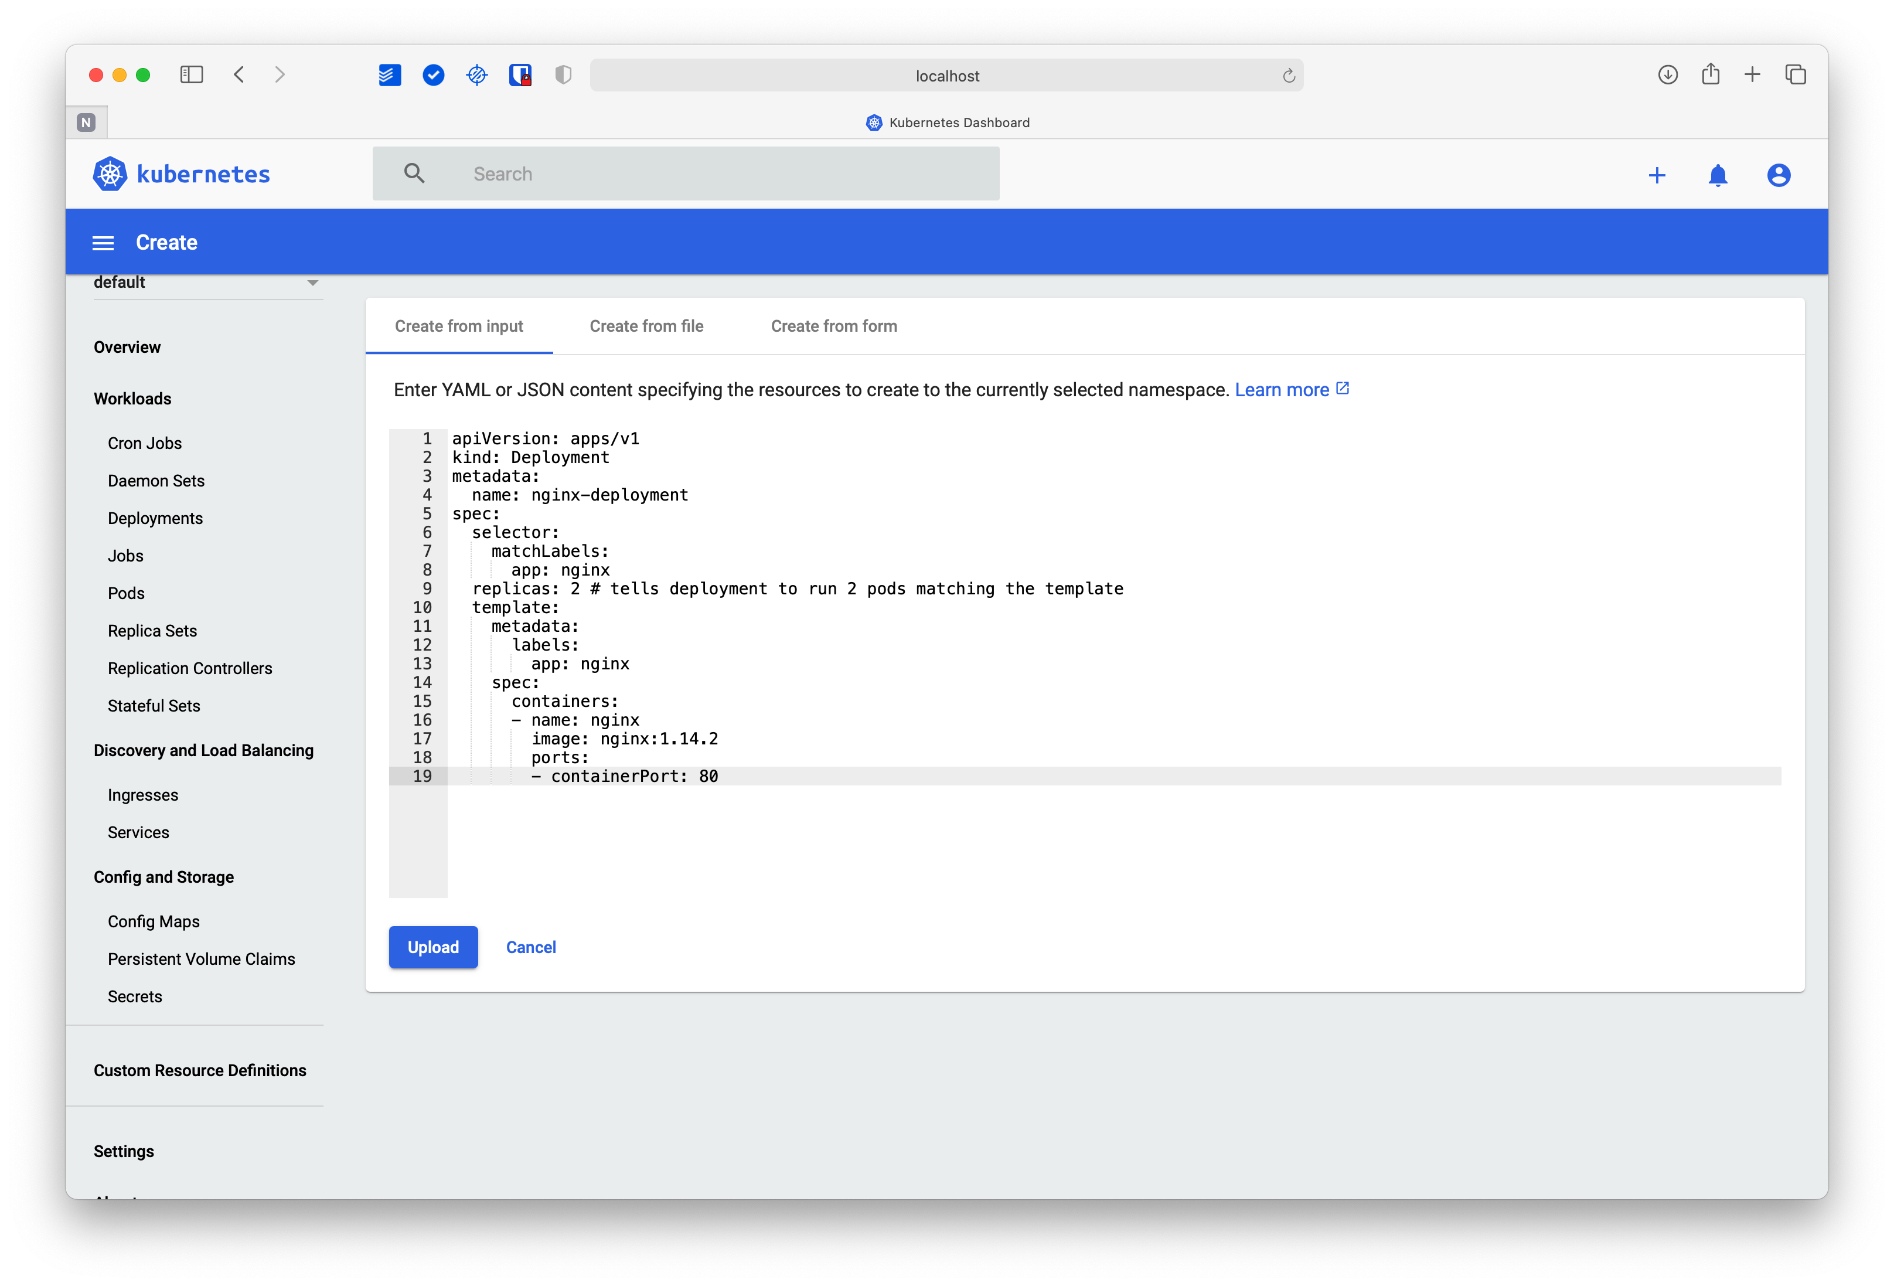Go to Config Maps
Viewport: 1894px width, 1286px height.
(x=153, y=922)
